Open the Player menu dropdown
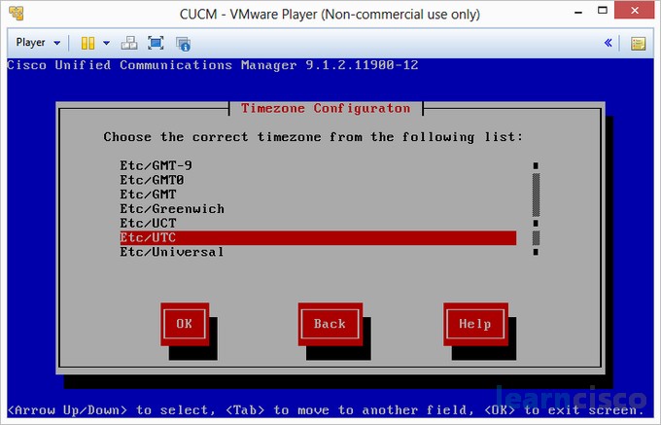The width and height of the screenshot is (661, 425). [39, 43]
